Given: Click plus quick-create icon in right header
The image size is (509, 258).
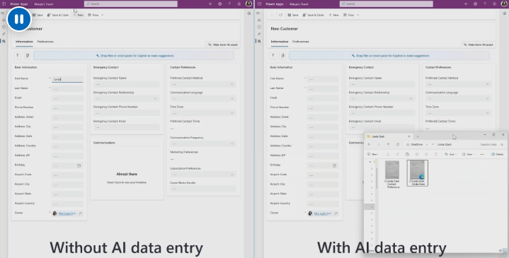Looking at the screenshot, I should tap(466, 4).
